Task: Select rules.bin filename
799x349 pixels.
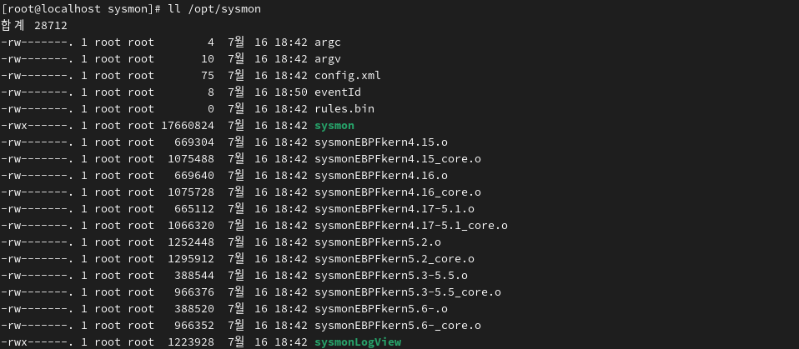Action: pyautogui.click(x=344, y=109)
